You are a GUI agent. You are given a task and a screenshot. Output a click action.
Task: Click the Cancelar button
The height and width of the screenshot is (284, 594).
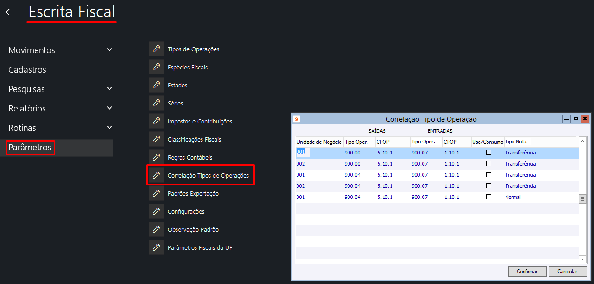pos(567,272)
